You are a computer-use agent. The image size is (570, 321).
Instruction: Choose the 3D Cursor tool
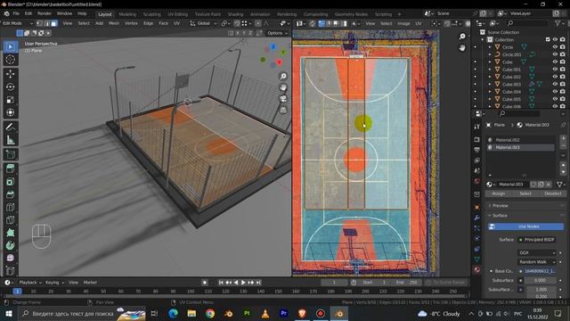10,60
